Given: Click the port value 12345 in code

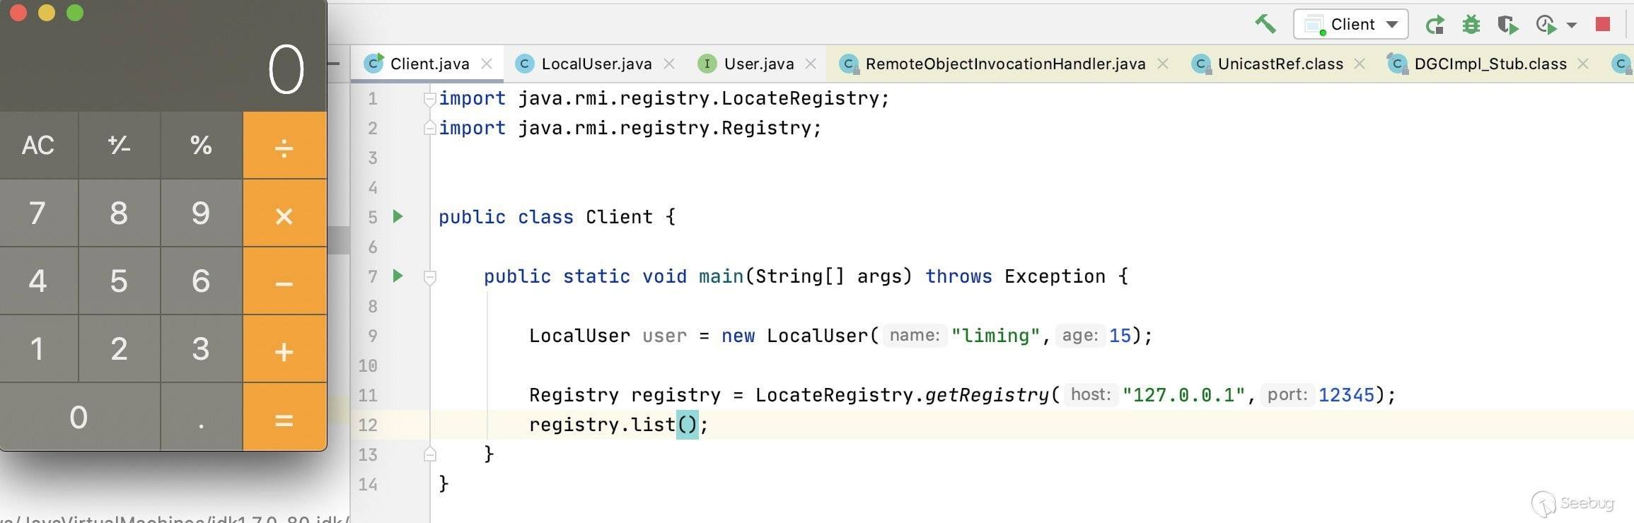Looking at the screenshot, I should click(x=1347, y=394).
